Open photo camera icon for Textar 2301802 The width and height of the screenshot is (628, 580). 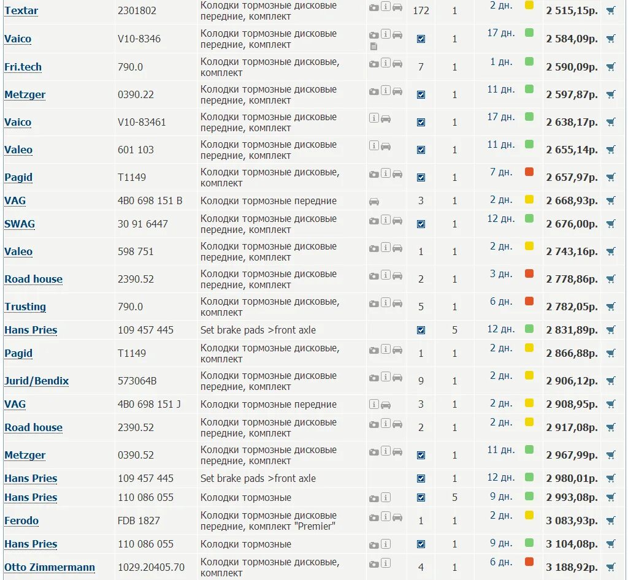click(373, 7)
